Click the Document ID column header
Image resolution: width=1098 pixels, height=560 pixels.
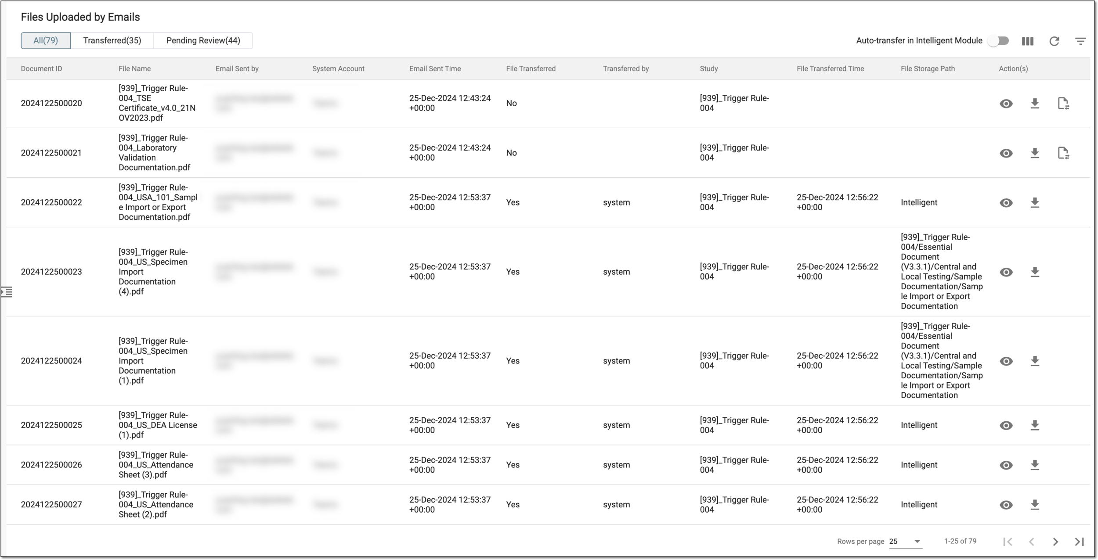42,69
